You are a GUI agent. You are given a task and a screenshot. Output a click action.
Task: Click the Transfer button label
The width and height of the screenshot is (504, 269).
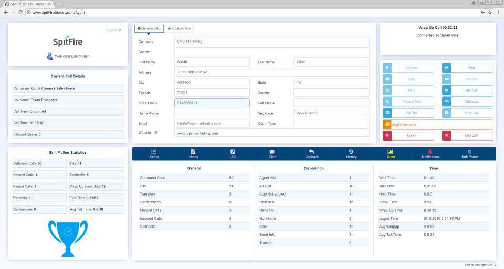(471, 79)
